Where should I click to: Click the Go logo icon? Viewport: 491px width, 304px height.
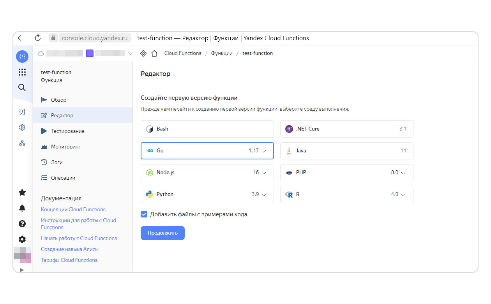[x=150, y=151]
